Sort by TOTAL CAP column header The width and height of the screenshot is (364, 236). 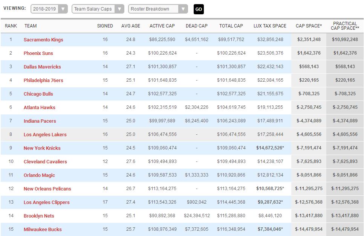(x=231, y=26)
